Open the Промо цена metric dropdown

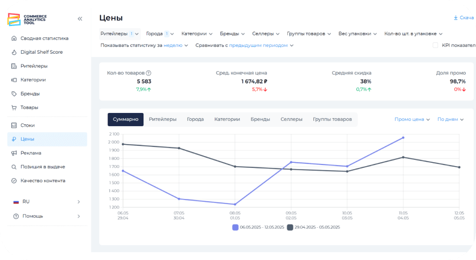[412, 120]
